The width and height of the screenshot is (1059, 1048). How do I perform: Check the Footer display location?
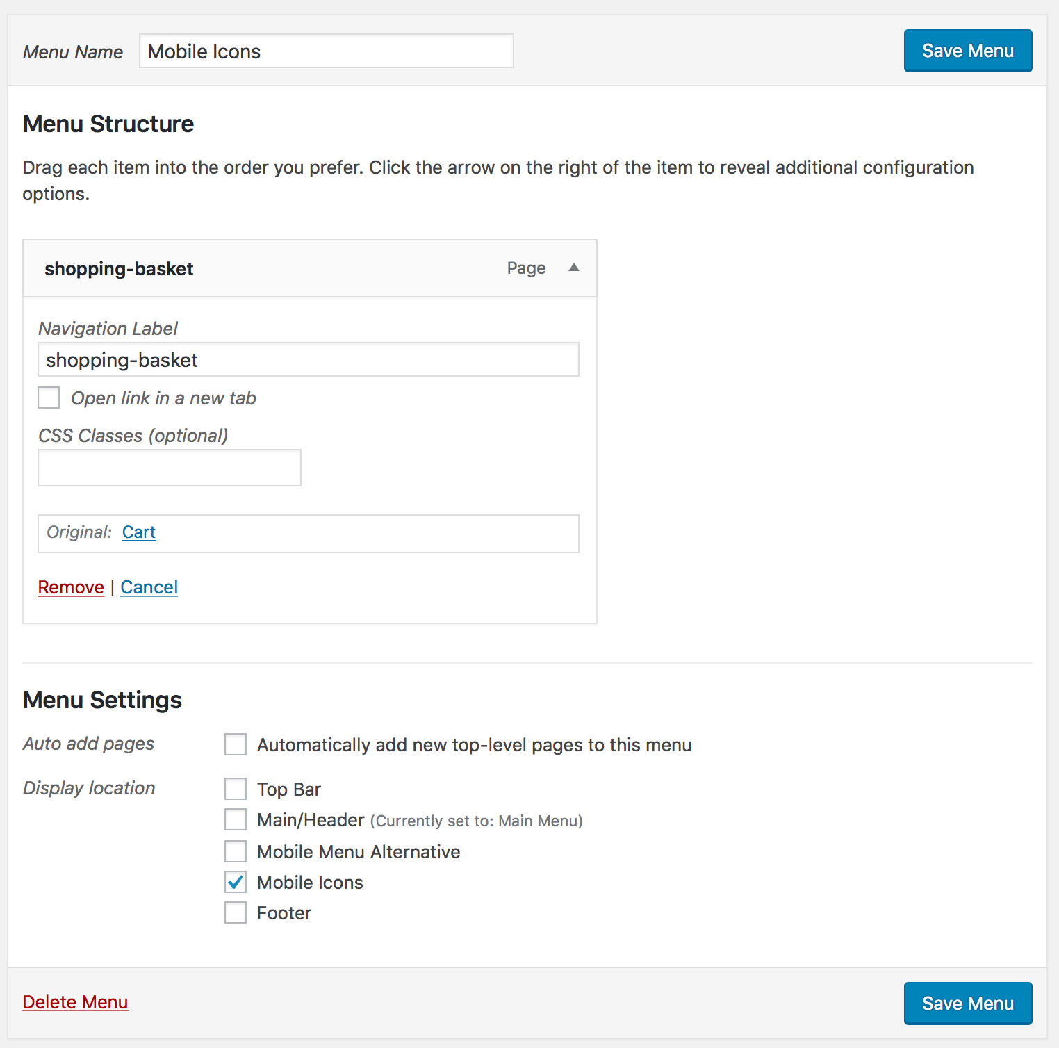tap(236, 913)
